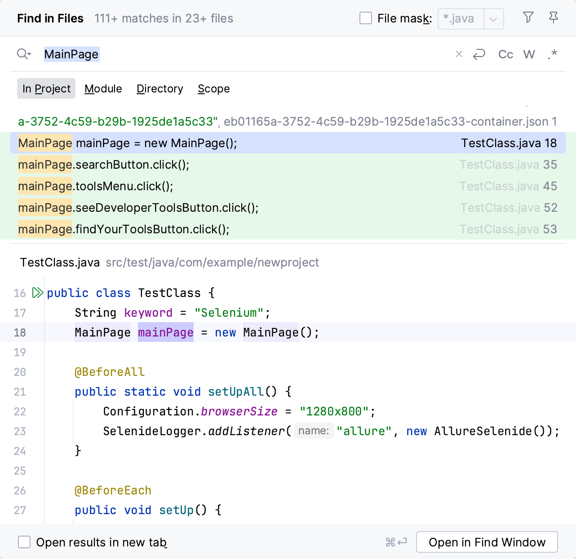Insert a new line with the arrow icon
The width and height of the screenshot is (576, 559).
coord(479,54)
